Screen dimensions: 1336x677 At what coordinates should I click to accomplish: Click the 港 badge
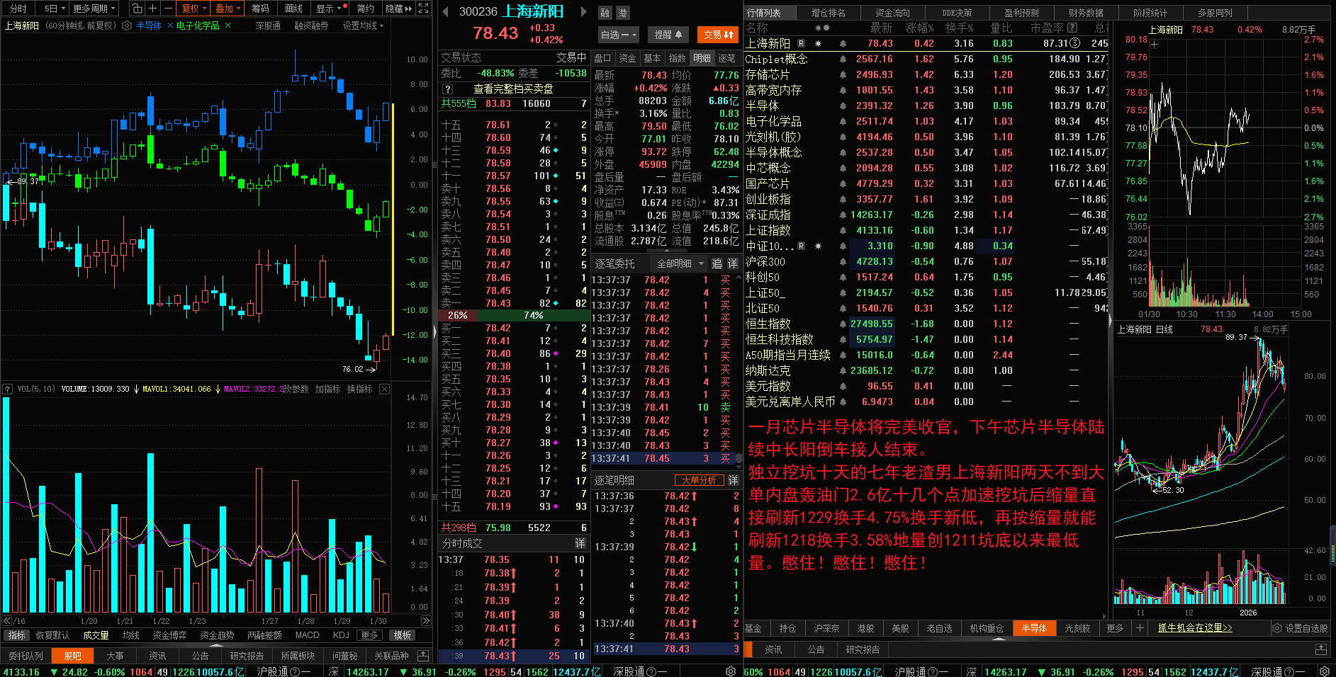click(622, 13)
